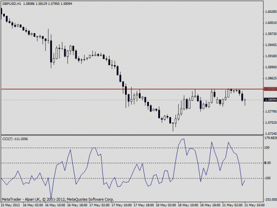The width and height of the screenshot is (277, 208).
Task: Click the 1.58900 price scale value
Action: [271, 67]
